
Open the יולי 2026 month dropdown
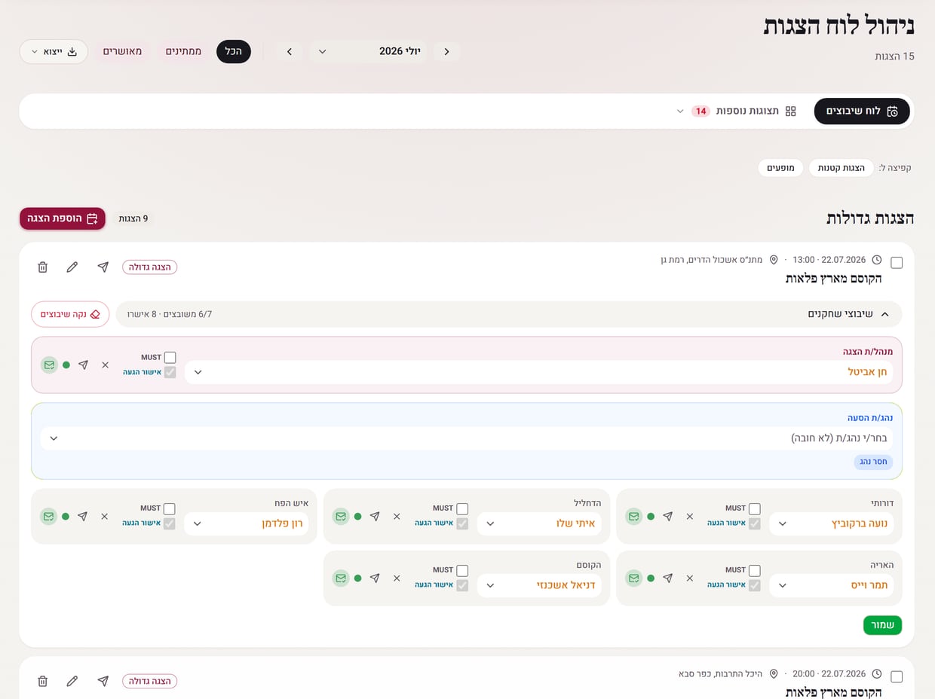click(368, 51)
